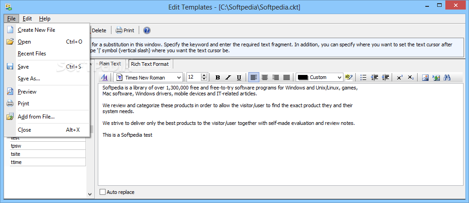Align text right
Viewport: 469px width, 203px height.
(x=276, y=78)
